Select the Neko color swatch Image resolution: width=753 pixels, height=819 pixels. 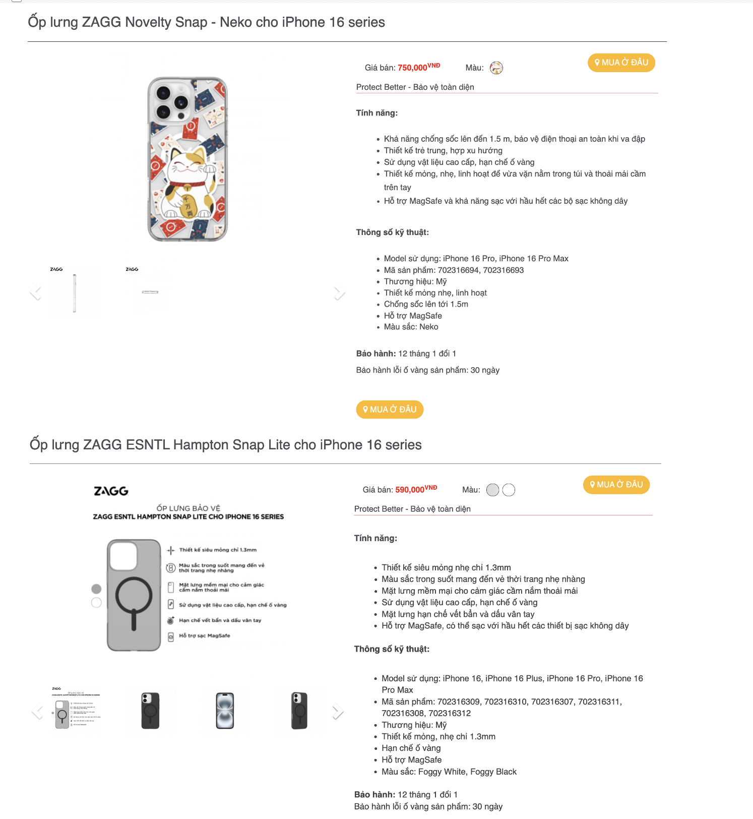click(496, 68)
